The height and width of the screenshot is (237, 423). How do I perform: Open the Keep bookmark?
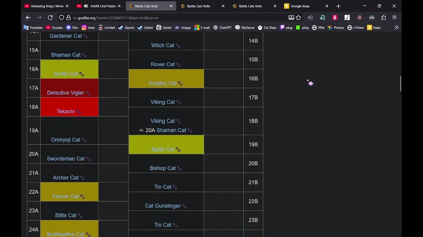coord(374,28)
